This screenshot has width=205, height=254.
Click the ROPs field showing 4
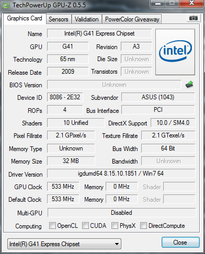tap(65, 110)
